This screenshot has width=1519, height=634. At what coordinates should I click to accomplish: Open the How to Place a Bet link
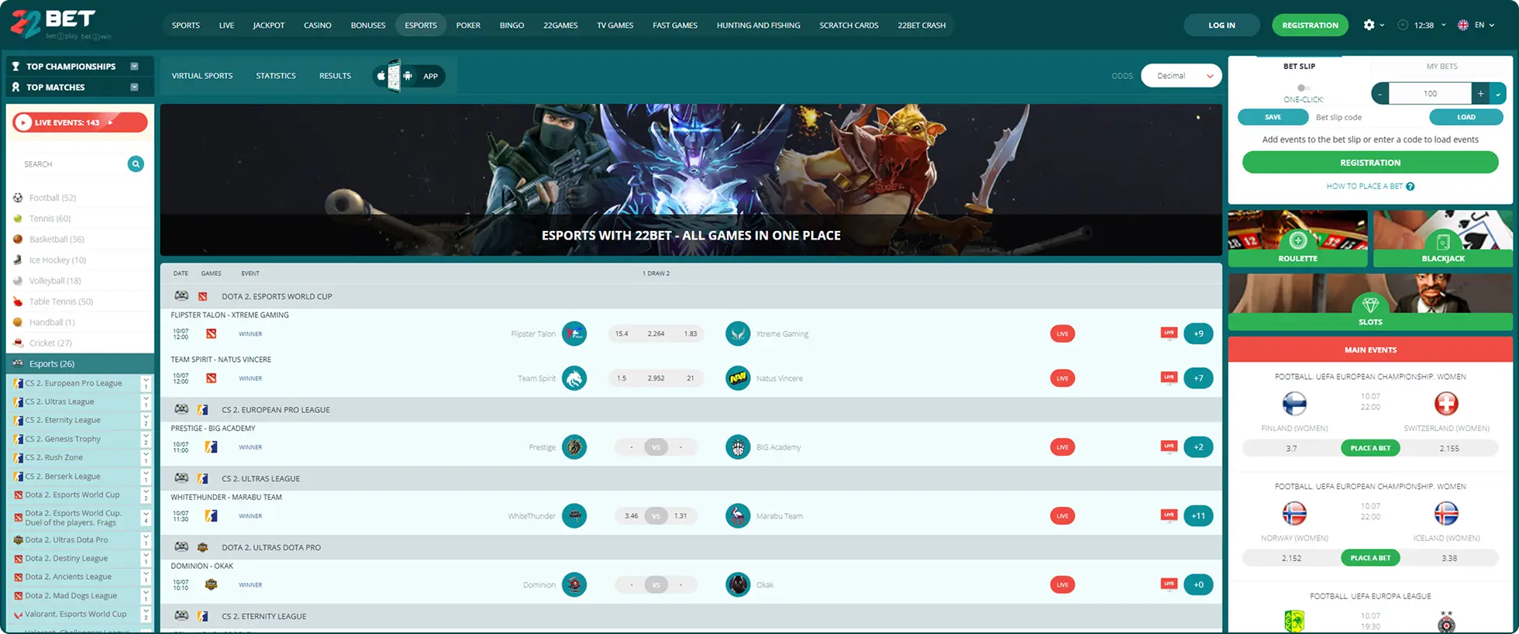tap(1364, 186)
